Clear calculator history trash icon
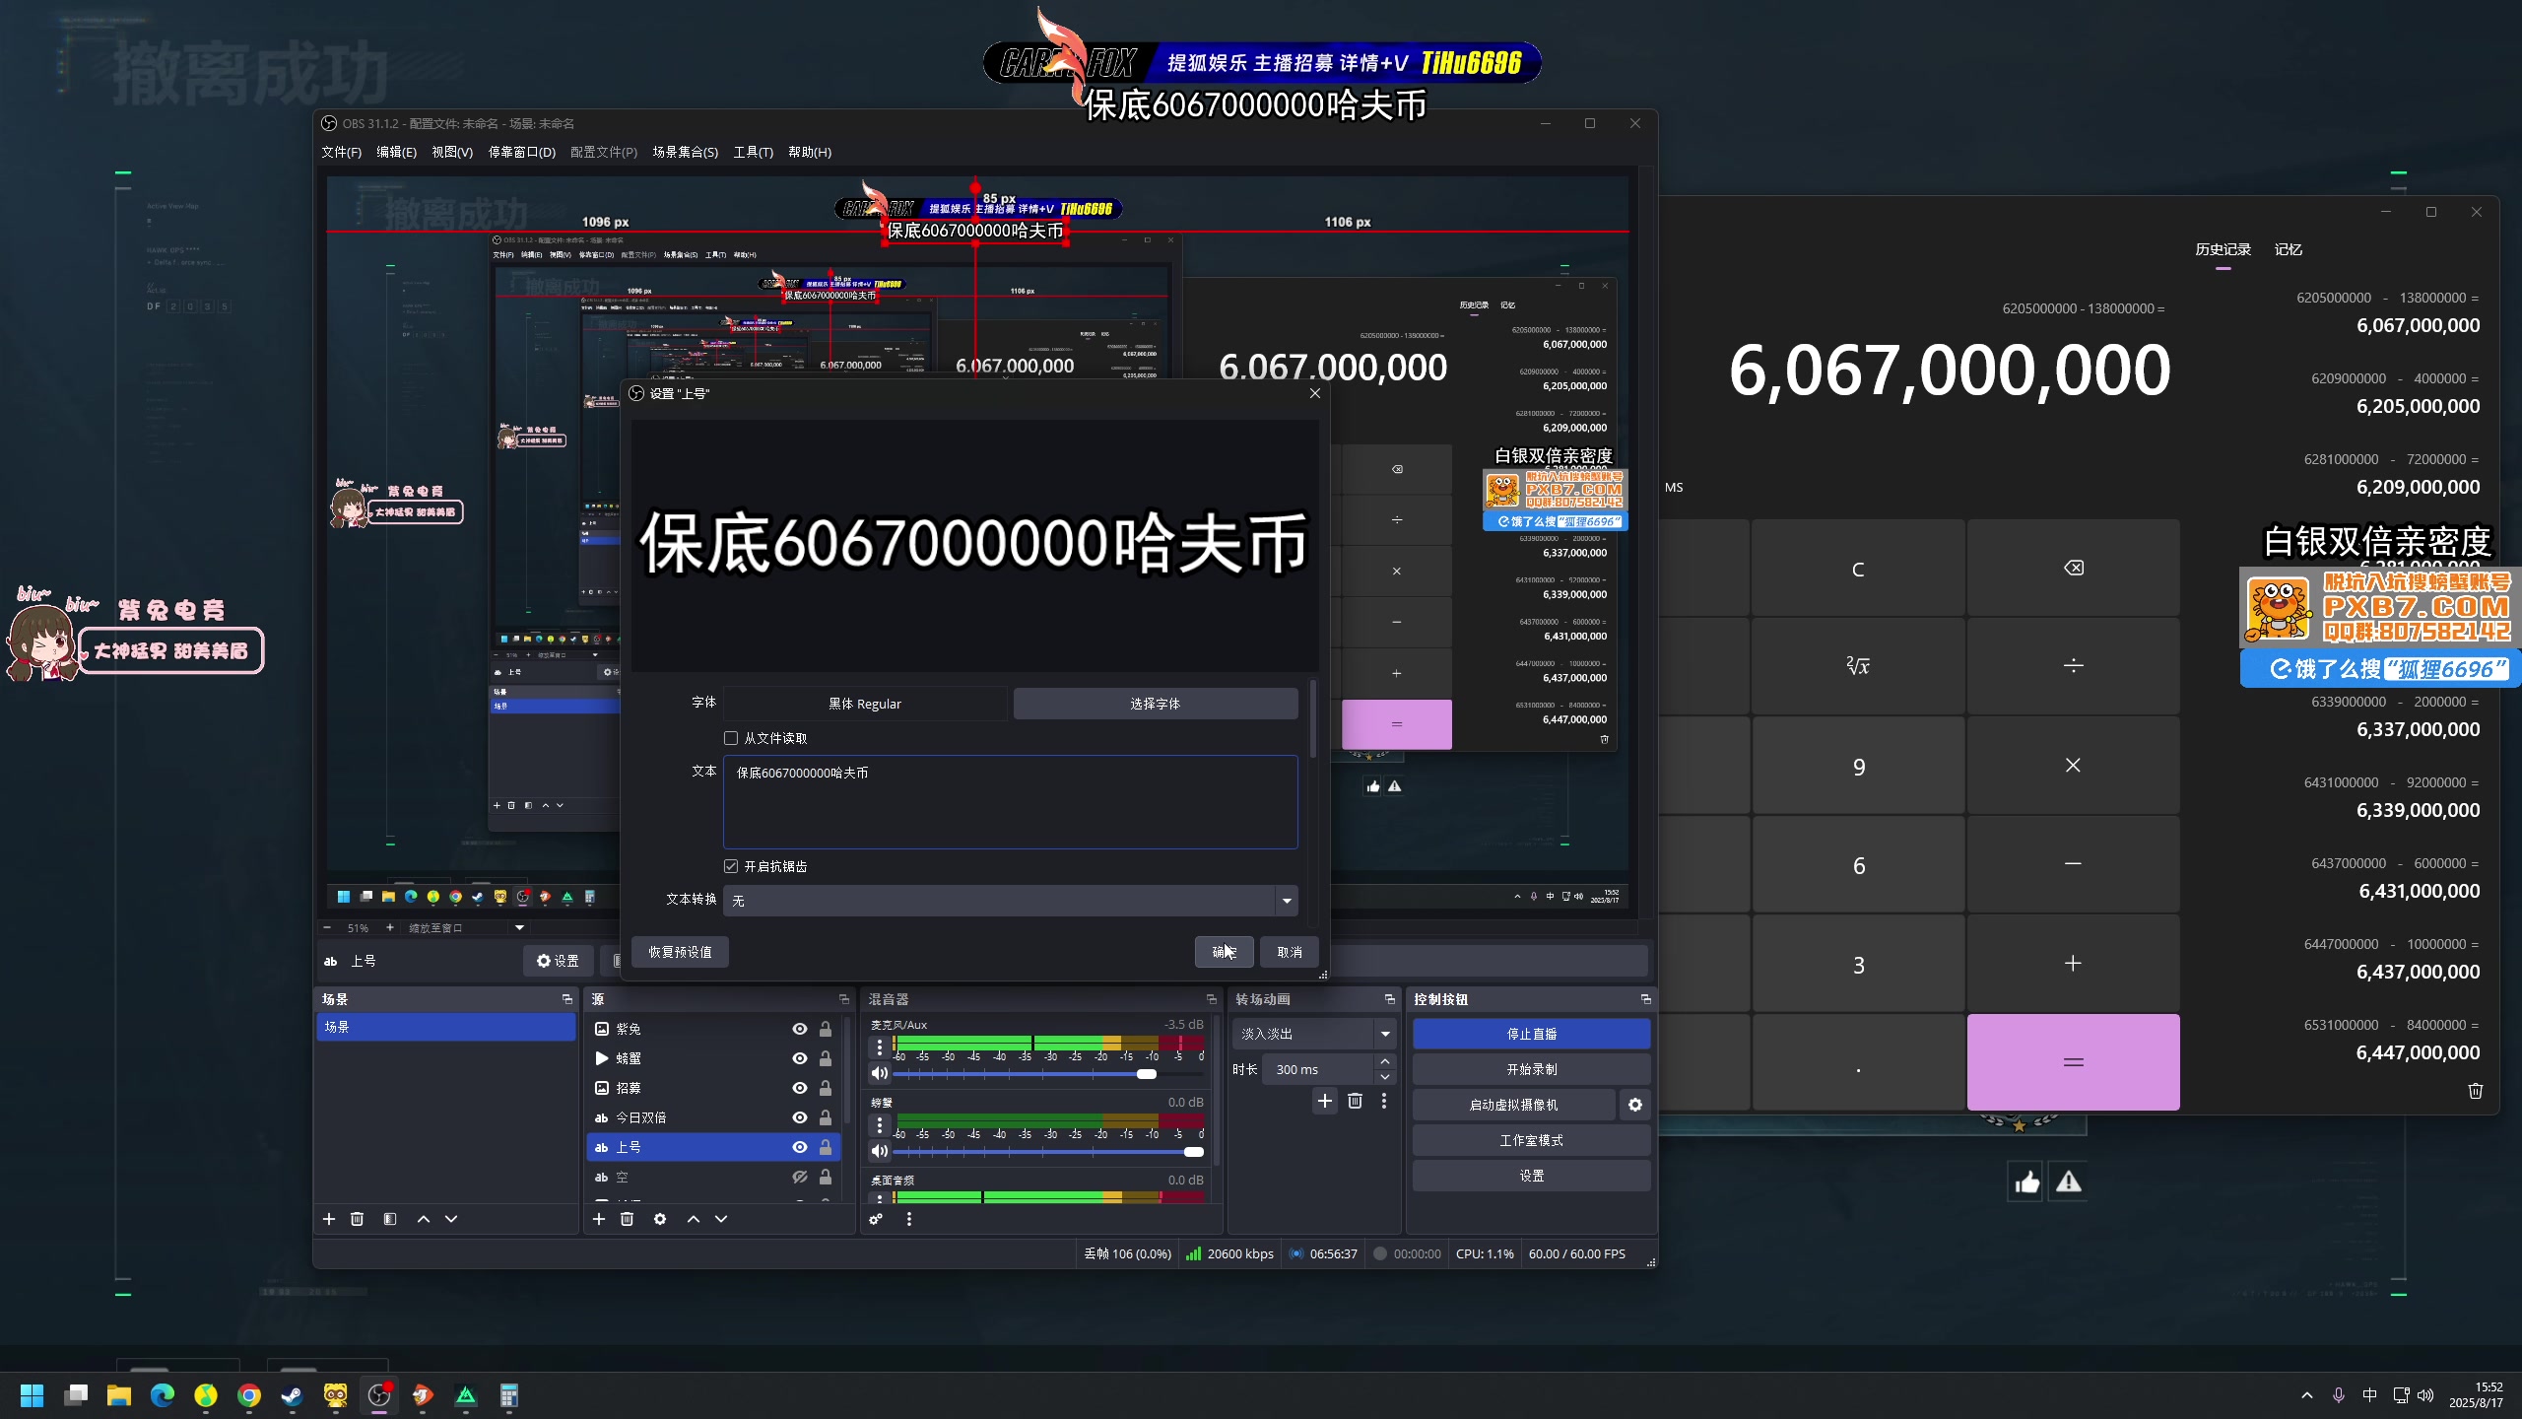Image resolution: width=2522 pixels, height=1419 pixels. 2476,1090
